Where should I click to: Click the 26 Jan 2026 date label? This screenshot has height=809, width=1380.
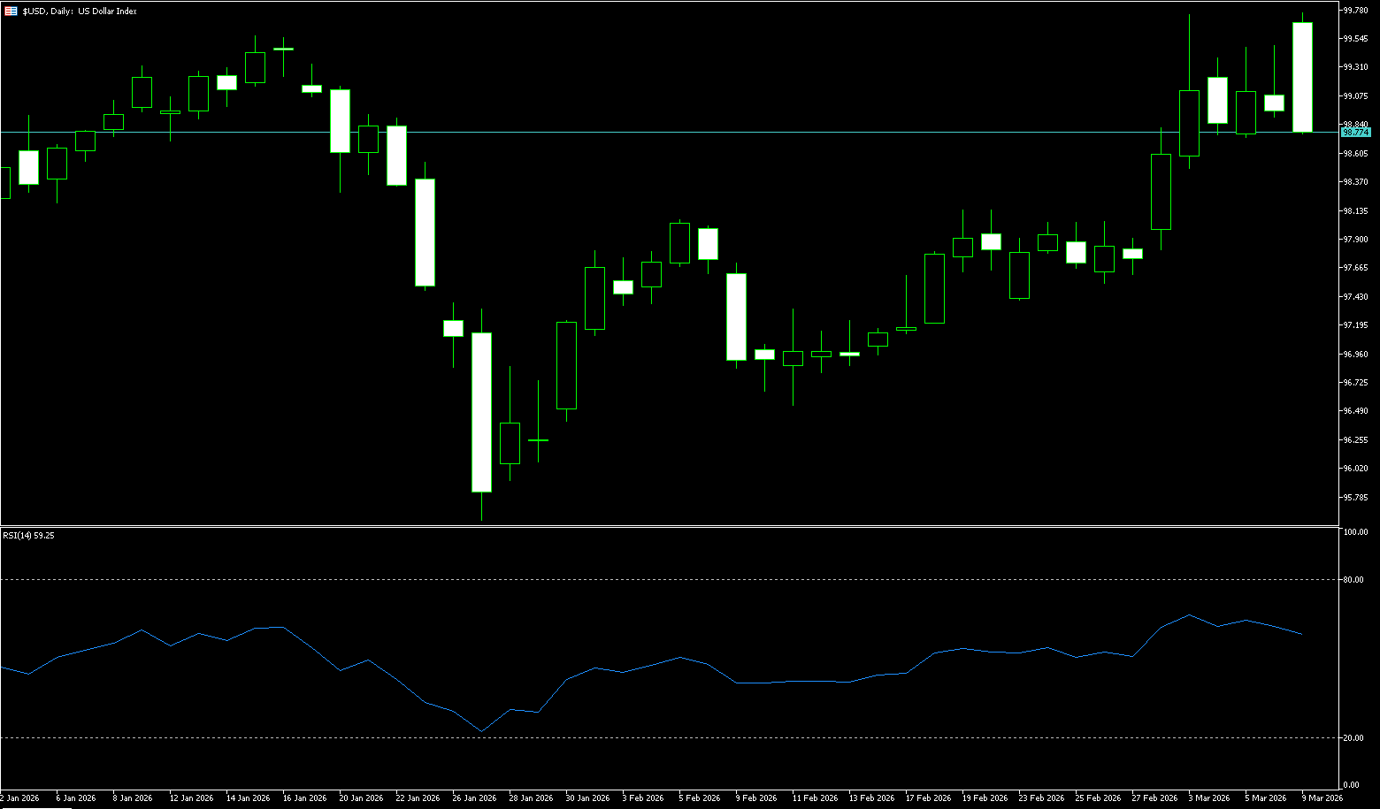(x=474, y=798)
